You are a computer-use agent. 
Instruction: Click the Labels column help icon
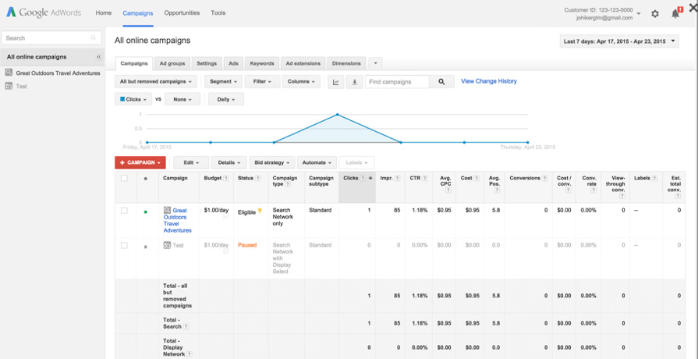tap(654, 178)
